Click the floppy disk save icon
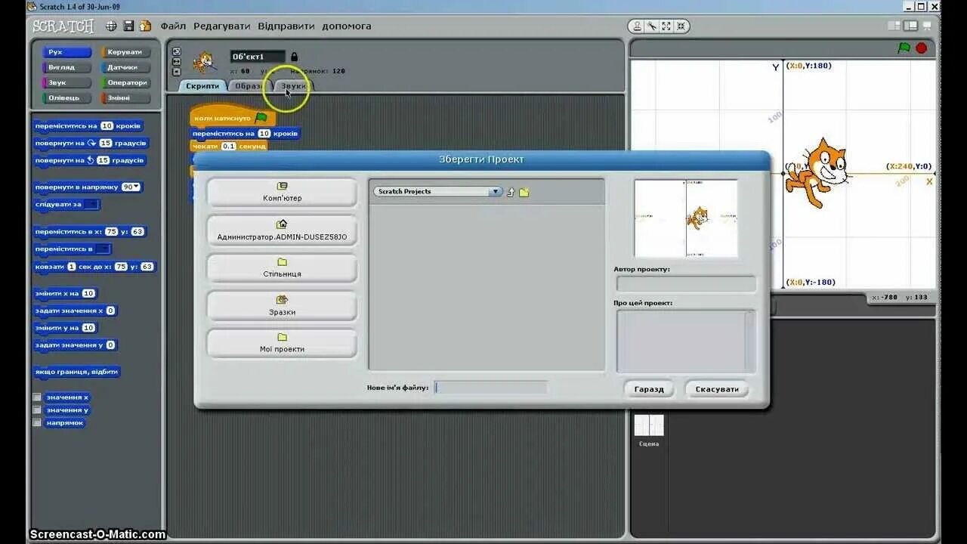Screen dimensions: 967x544 (128, 26)
